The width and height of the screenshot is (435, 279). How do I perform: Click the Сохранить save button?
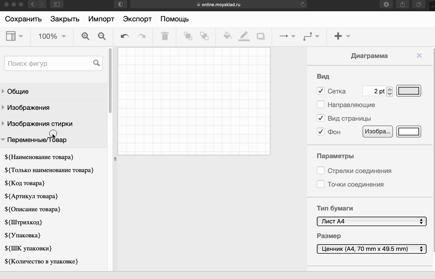(23, 19)
